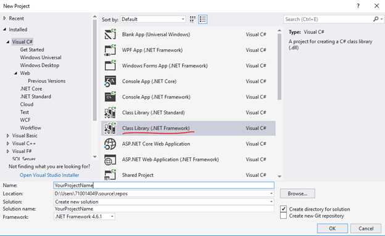
Task: Open the dialog help question mark
Action: coord(358,6)
